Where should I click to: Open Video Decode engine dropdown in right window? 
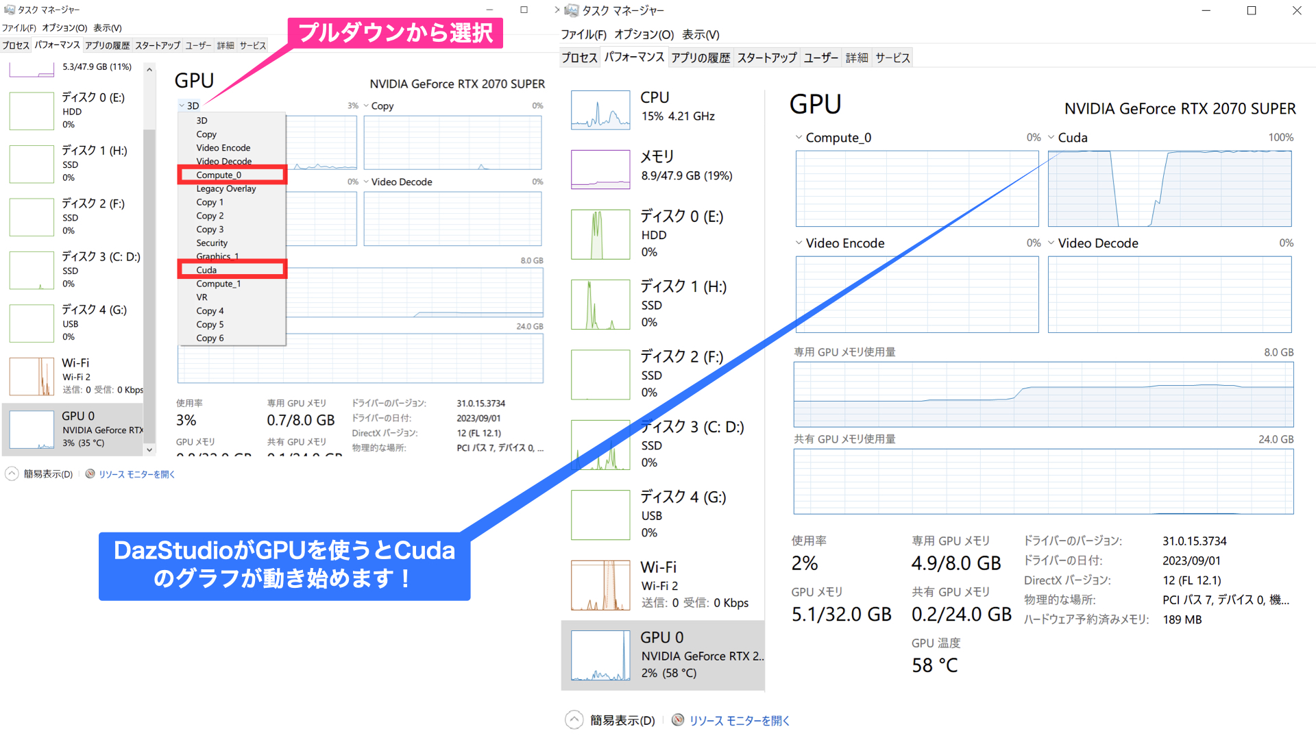click(1093, 243)
